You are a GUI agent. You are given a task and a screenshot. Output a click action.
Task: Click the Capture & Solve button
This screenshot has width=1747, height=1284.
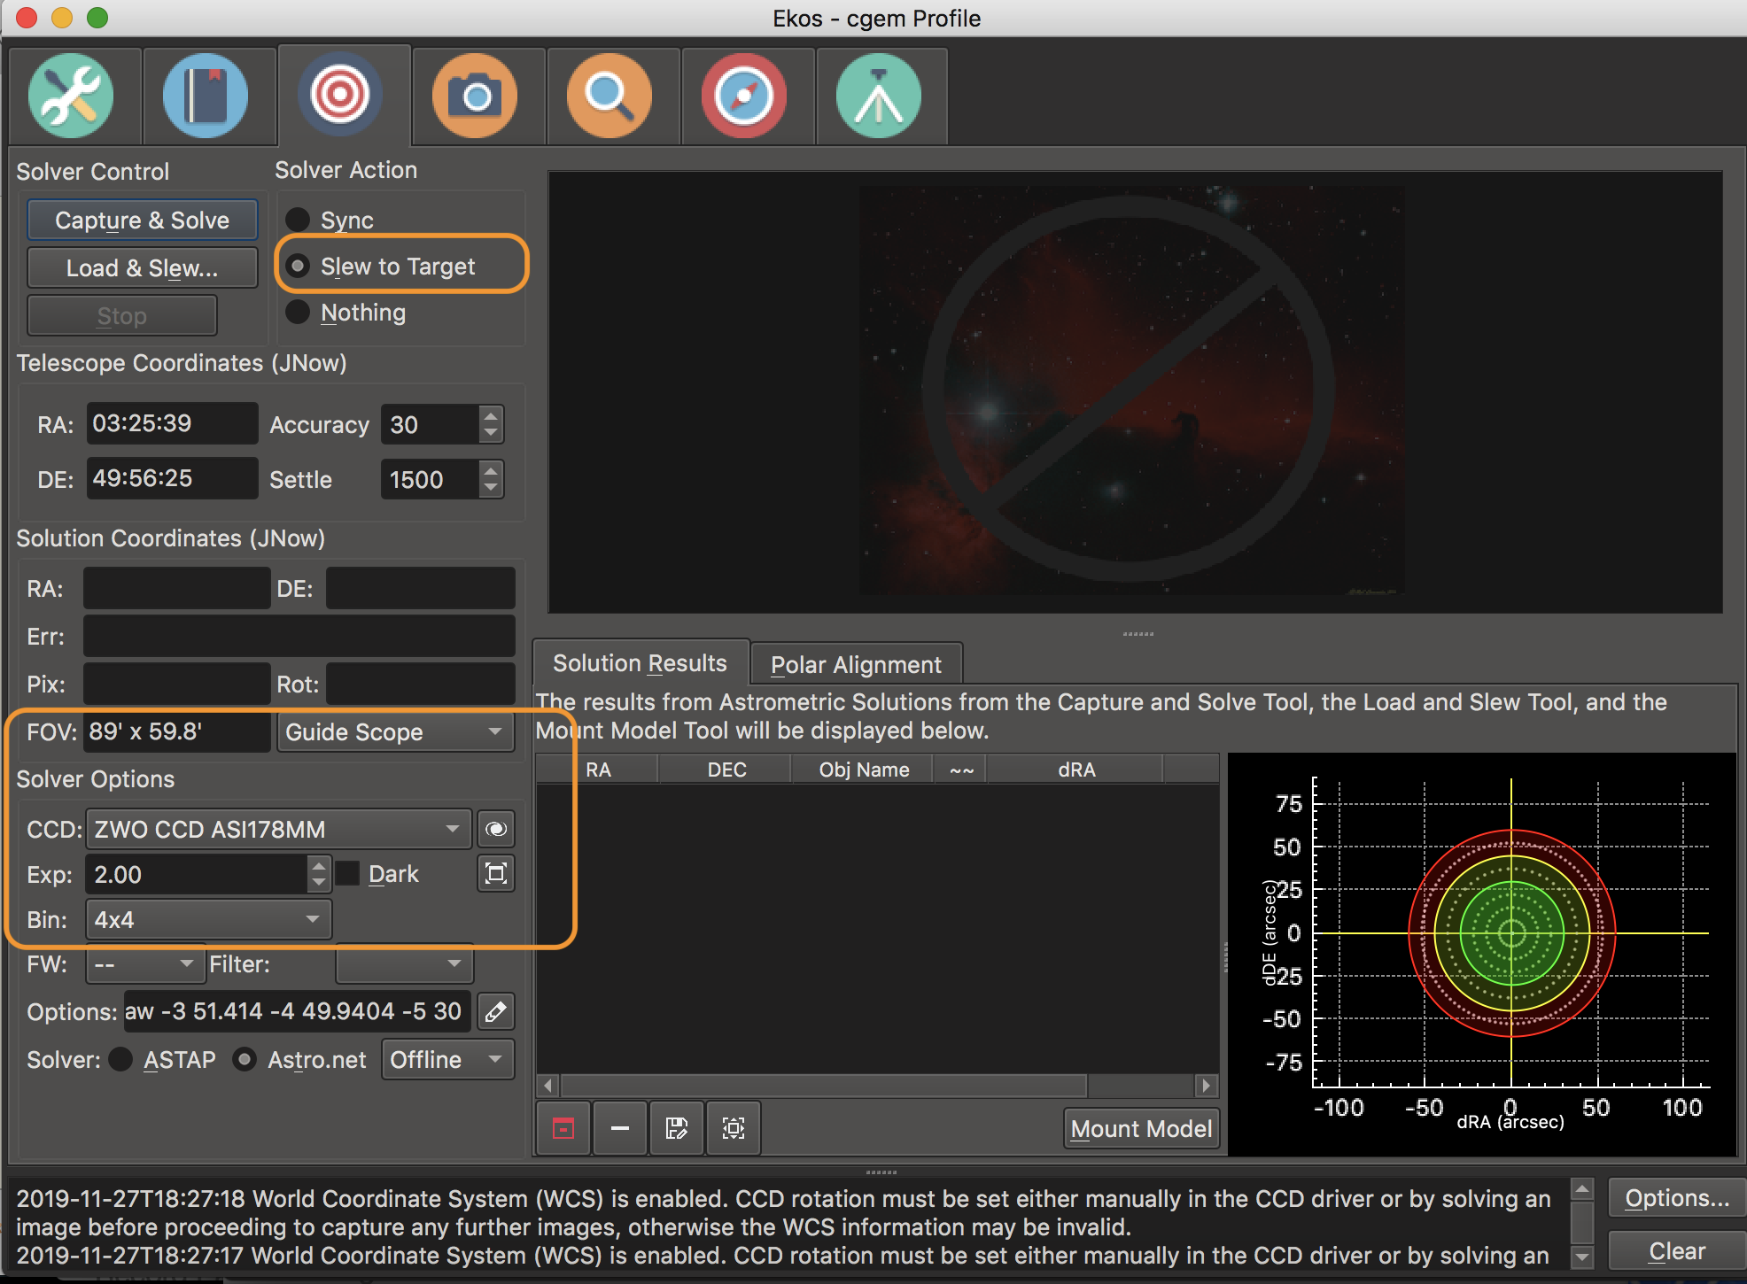142,220
